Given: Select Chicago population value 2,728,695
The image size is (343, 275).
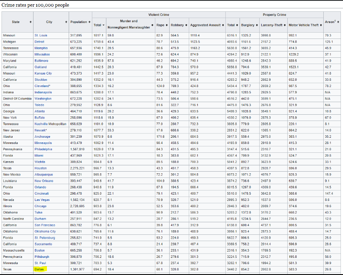Looking at the screenshot, I should tap(77, 207).
